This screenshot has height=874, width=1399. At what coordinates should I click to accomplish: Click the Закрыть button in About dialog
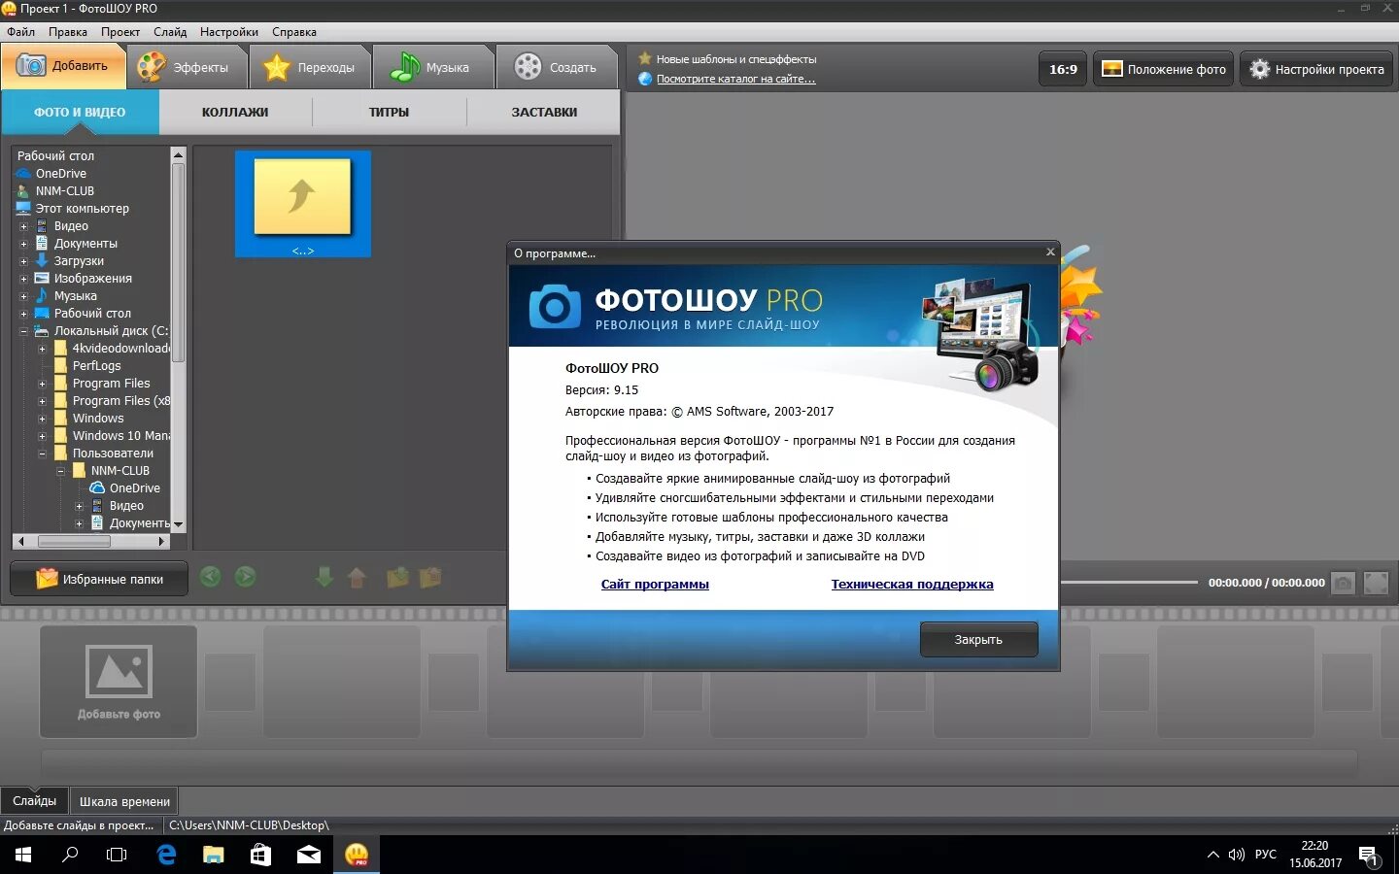click(978, 639)
